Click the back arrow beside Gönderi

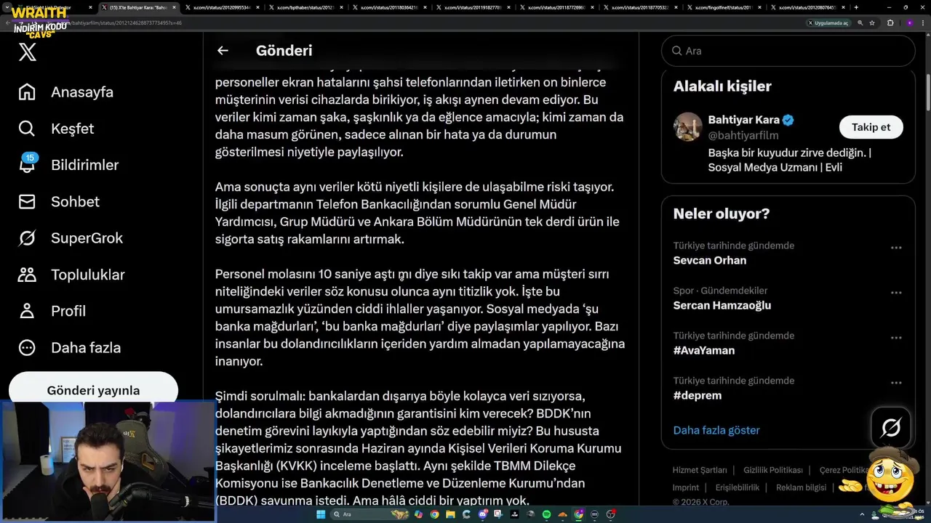223,50
